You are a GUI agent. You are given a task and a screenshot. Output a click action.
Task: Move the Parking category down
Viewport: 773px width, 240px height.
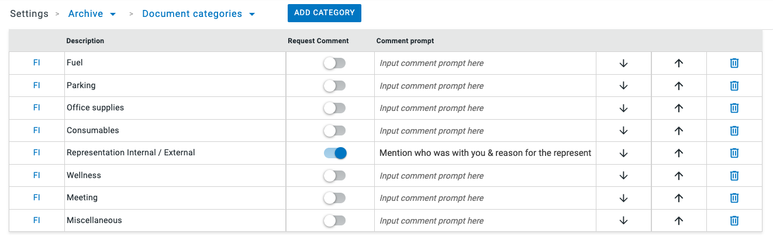(623, 86)
